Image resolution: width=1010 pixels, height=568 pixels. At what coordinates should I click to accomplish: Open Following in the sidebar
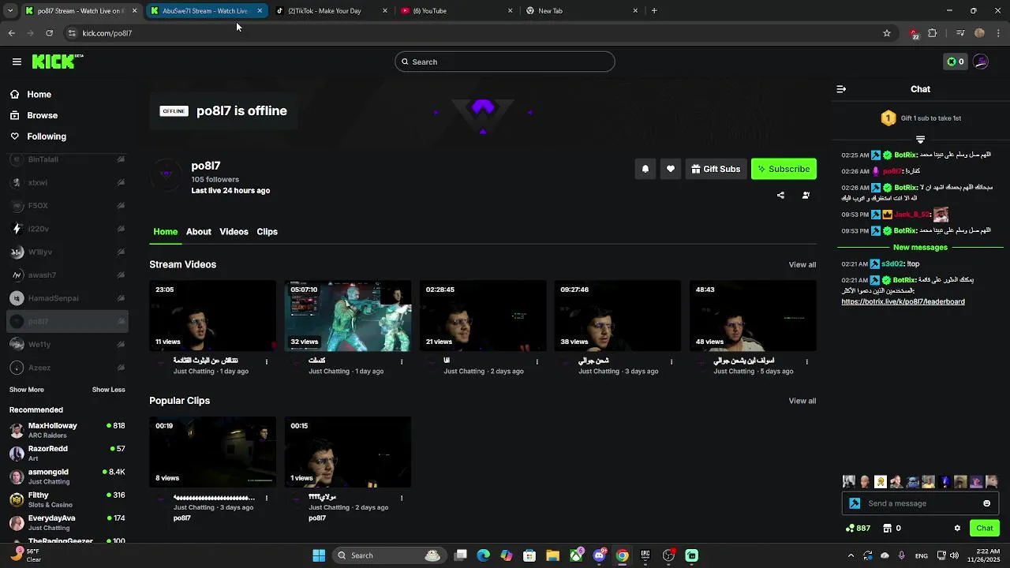coord(47,136)
